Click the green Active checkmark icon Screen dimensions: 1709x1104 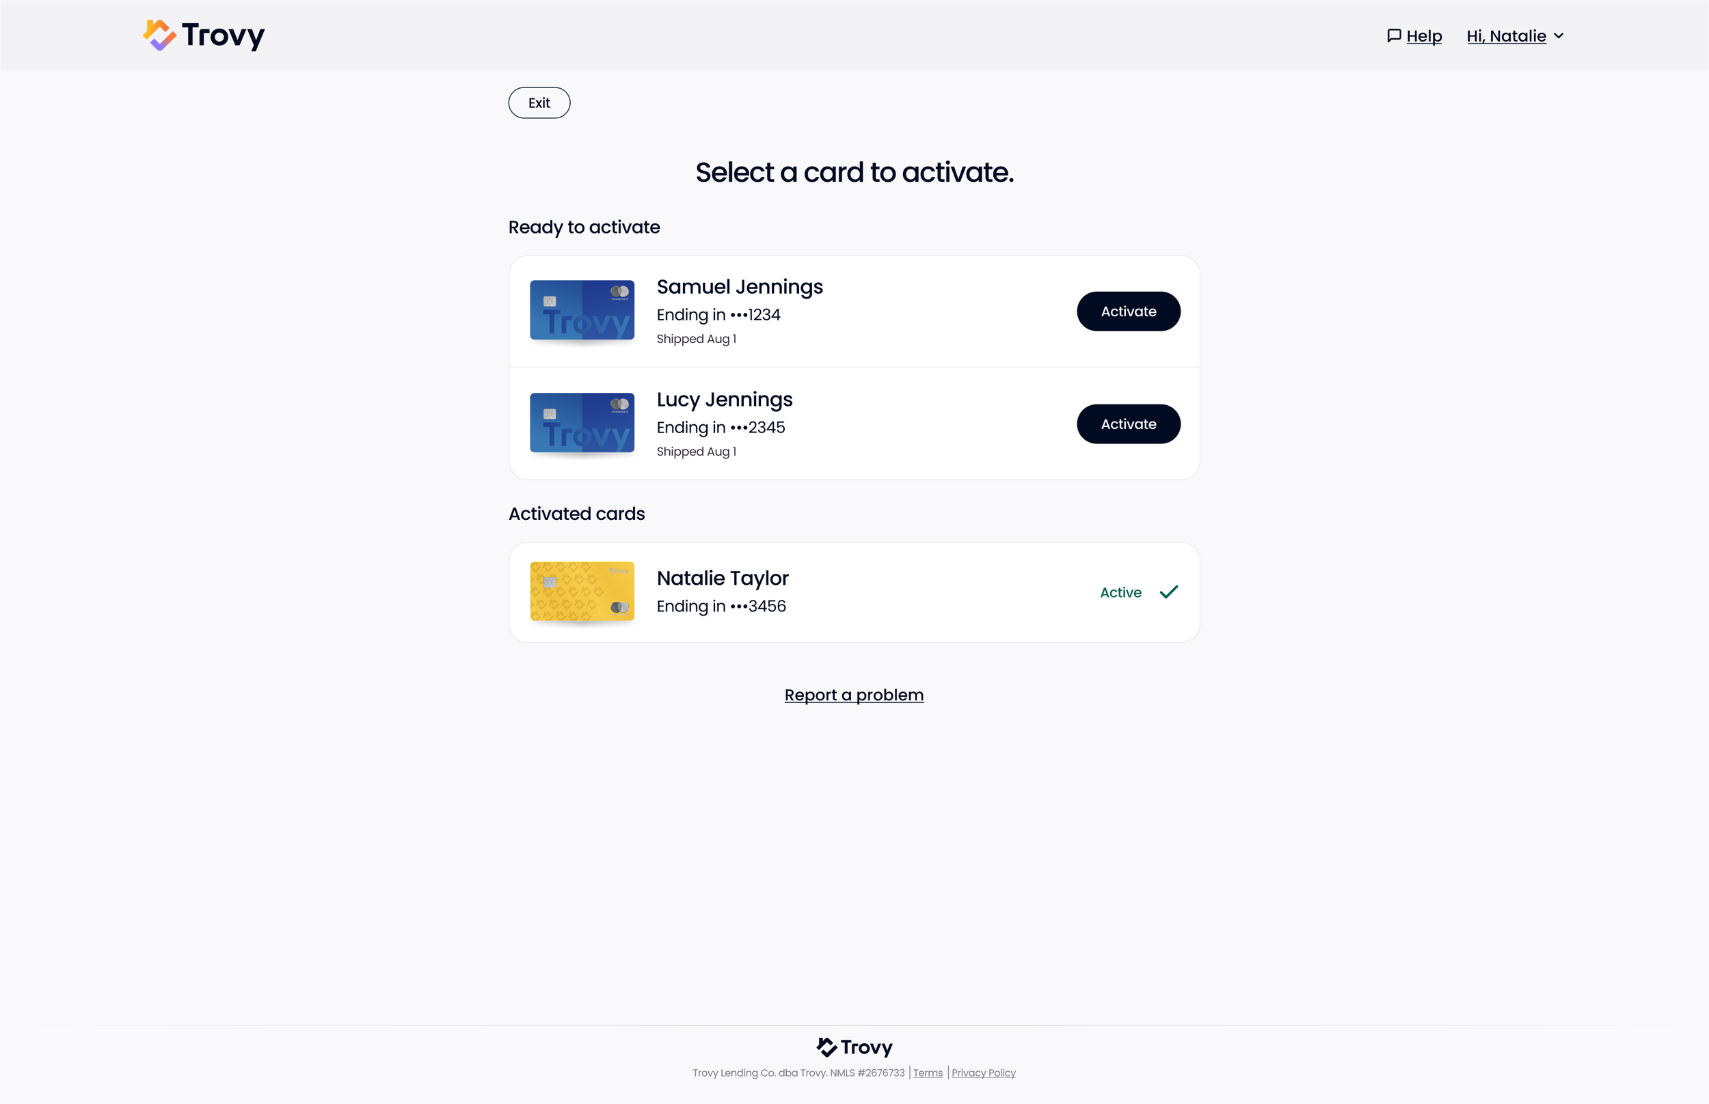click(1168, 592)
